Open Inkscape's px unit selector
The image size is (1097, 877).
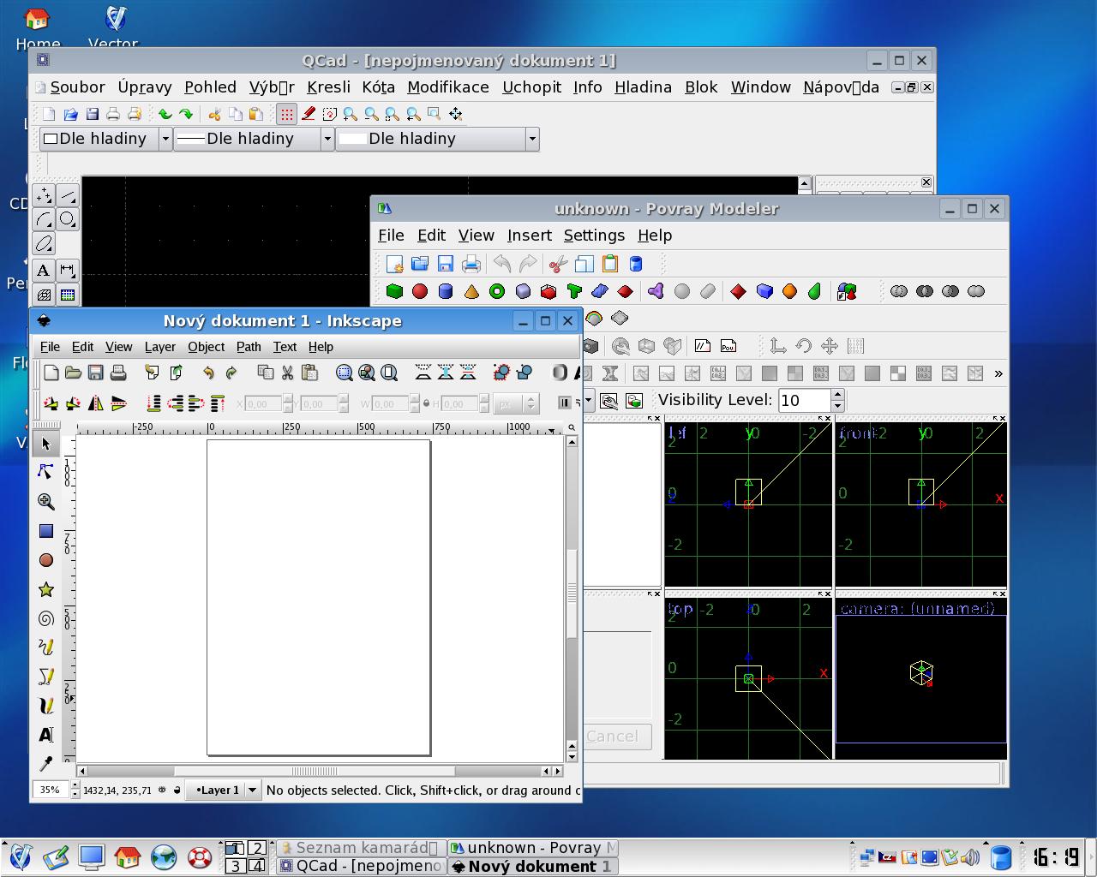[517, 403]
